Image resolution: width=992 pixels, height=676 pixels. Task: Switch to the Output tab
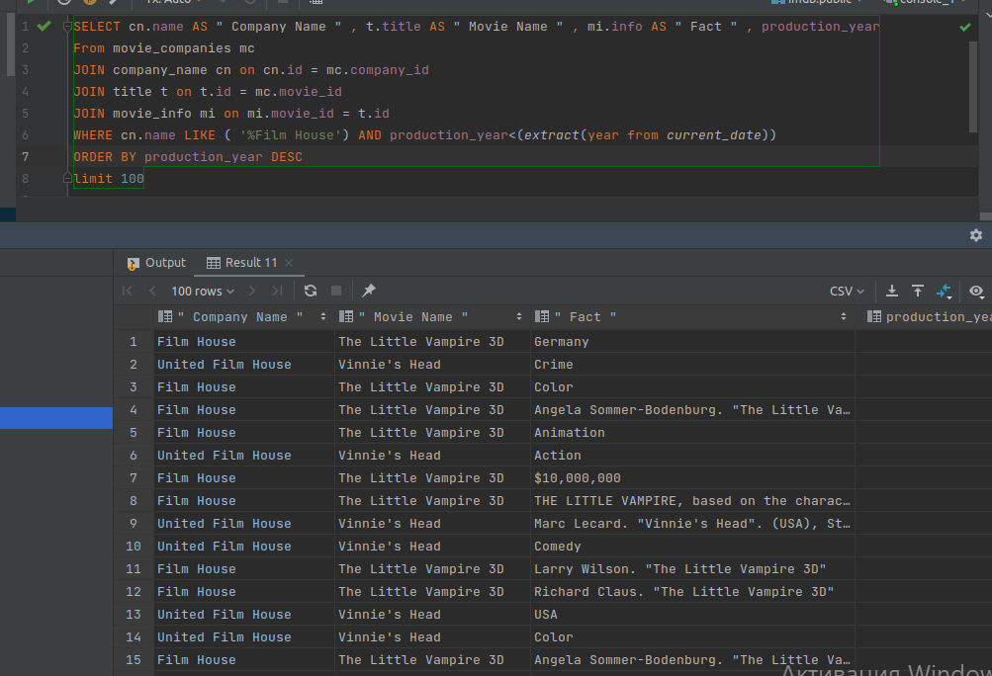156,263
